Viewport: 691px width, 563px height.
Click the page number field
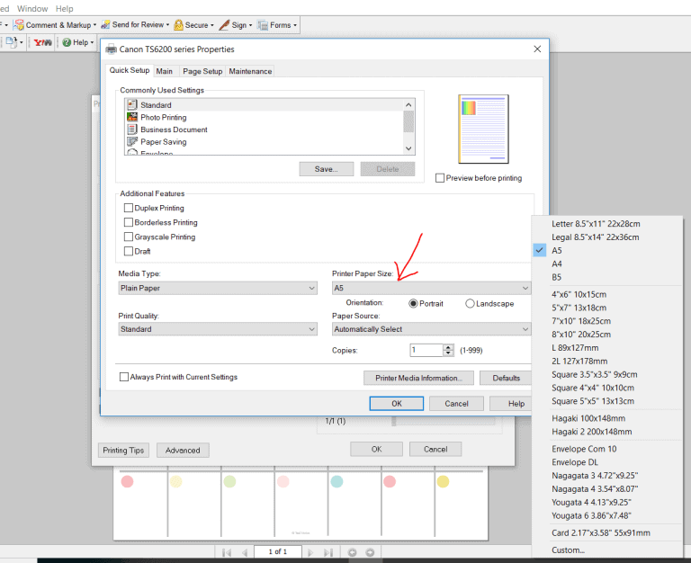coord(278,552)
